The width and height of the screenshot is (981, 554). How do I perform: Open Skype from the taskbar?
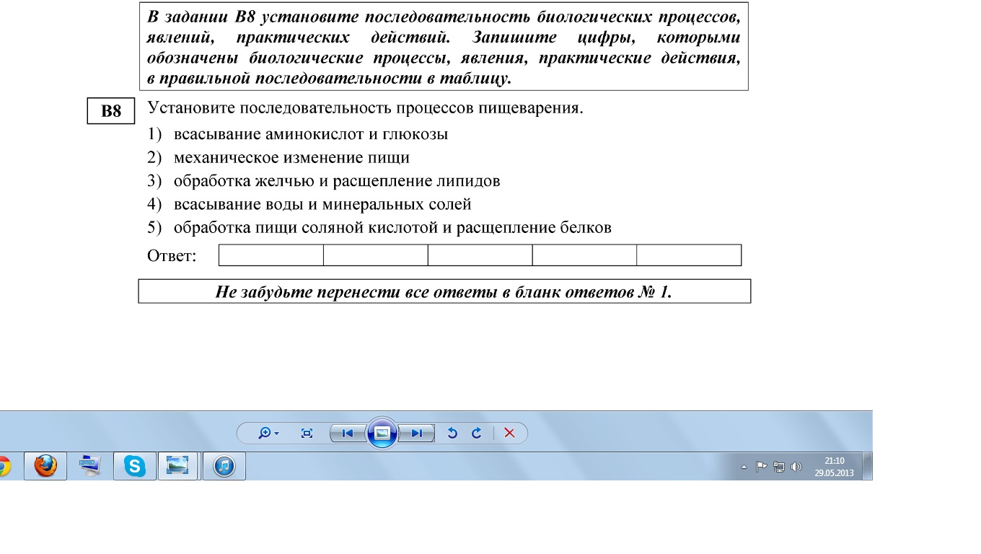pyautogui.click(x=135, y=466)
